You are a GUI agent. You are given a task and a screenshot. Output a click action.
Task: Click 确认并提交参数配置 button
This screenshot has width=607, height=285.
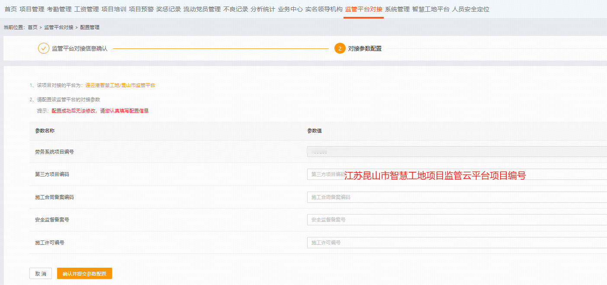tap(84, 274)
